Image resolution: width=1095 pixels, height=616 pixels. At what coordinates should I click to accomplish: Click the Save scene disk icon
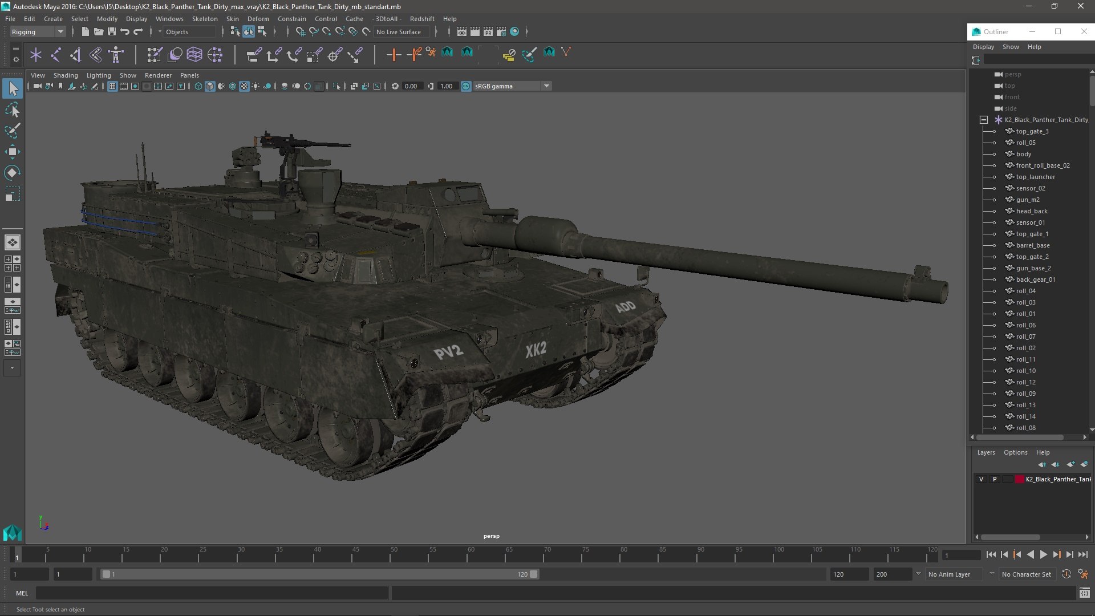click(112, 32)
